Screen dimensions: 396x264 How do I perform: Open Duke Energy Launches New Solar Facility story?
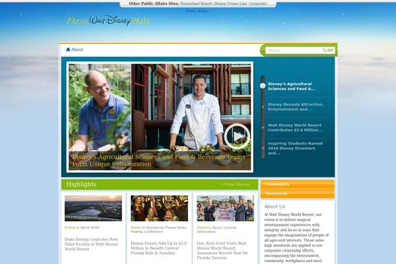(91, 244)
